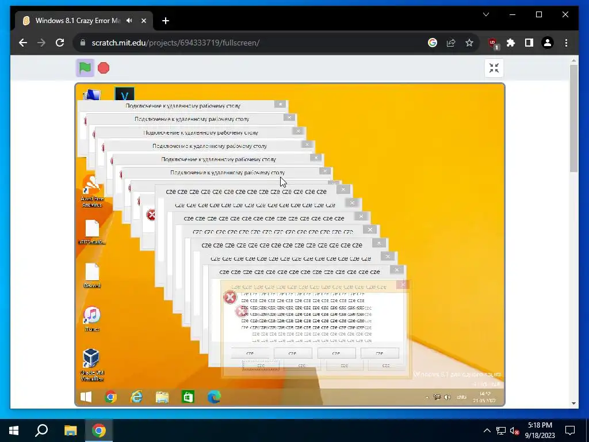Open a new browser tab
589x442 pixels.
pos(166,21)
